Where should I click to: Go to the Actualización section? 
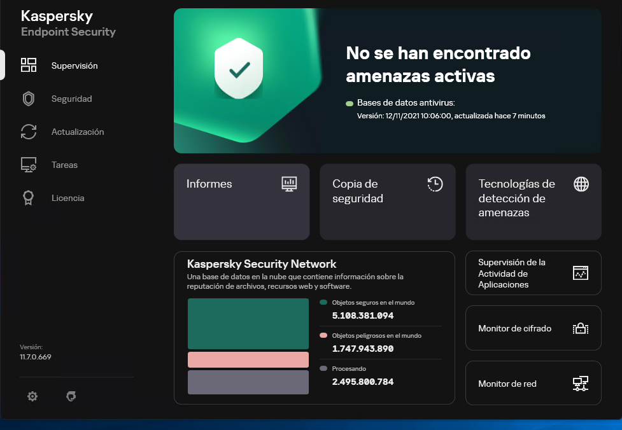[x=78, y=132]
